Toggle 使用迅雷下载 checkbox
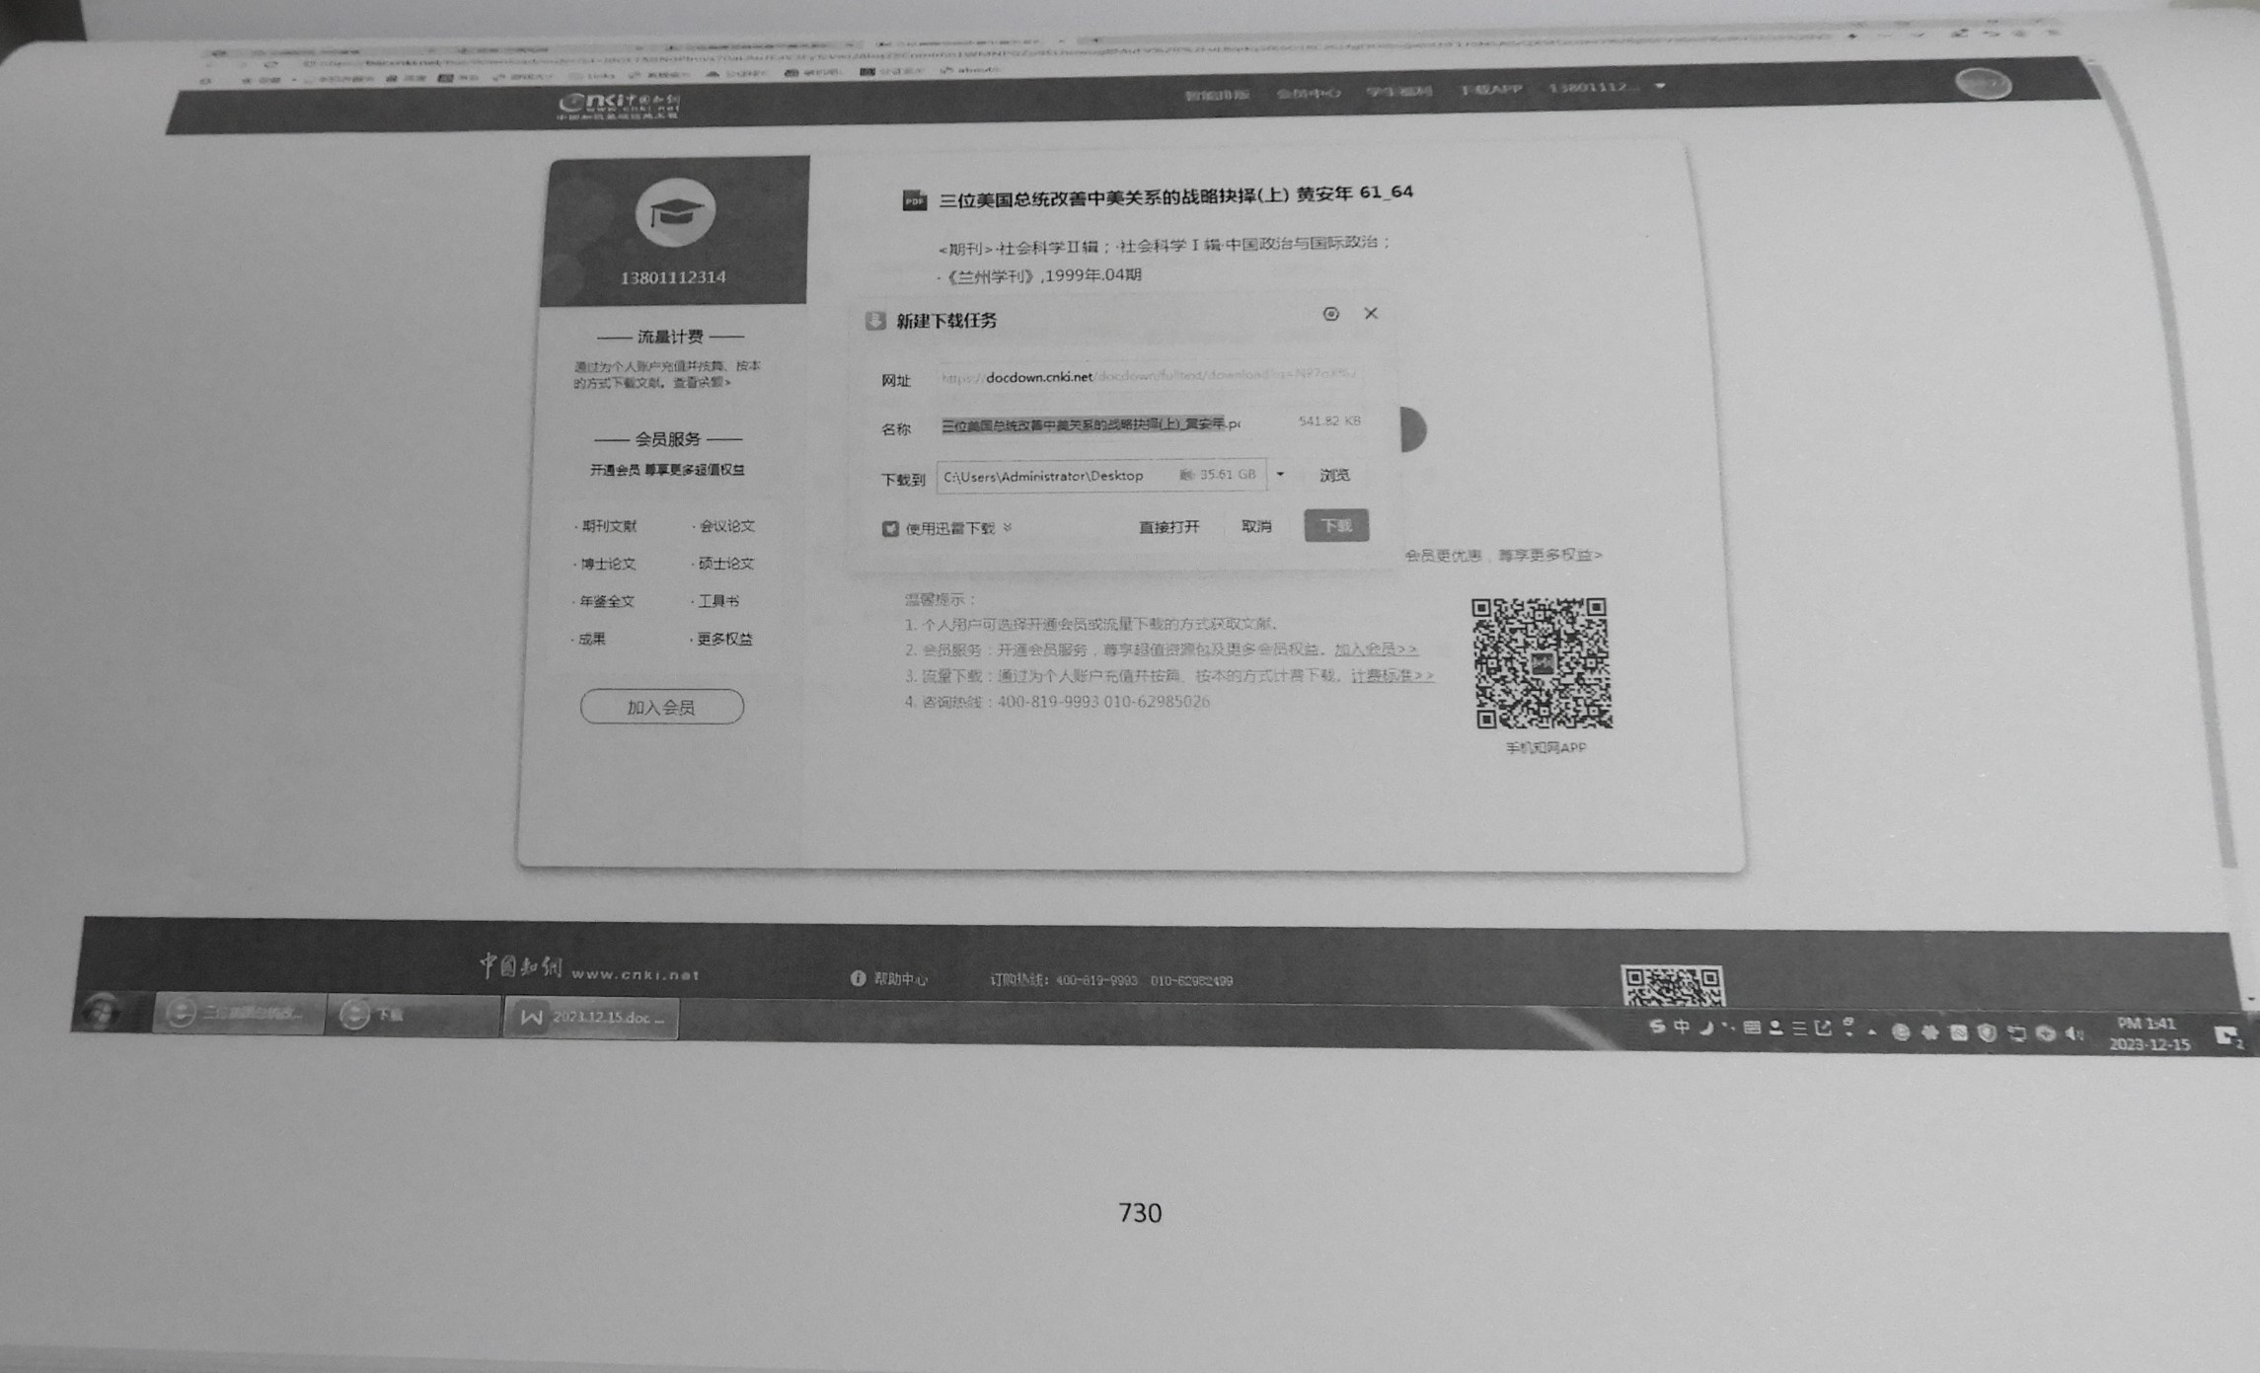Viewport: 2260px width, 1373px height. [890, 528]
